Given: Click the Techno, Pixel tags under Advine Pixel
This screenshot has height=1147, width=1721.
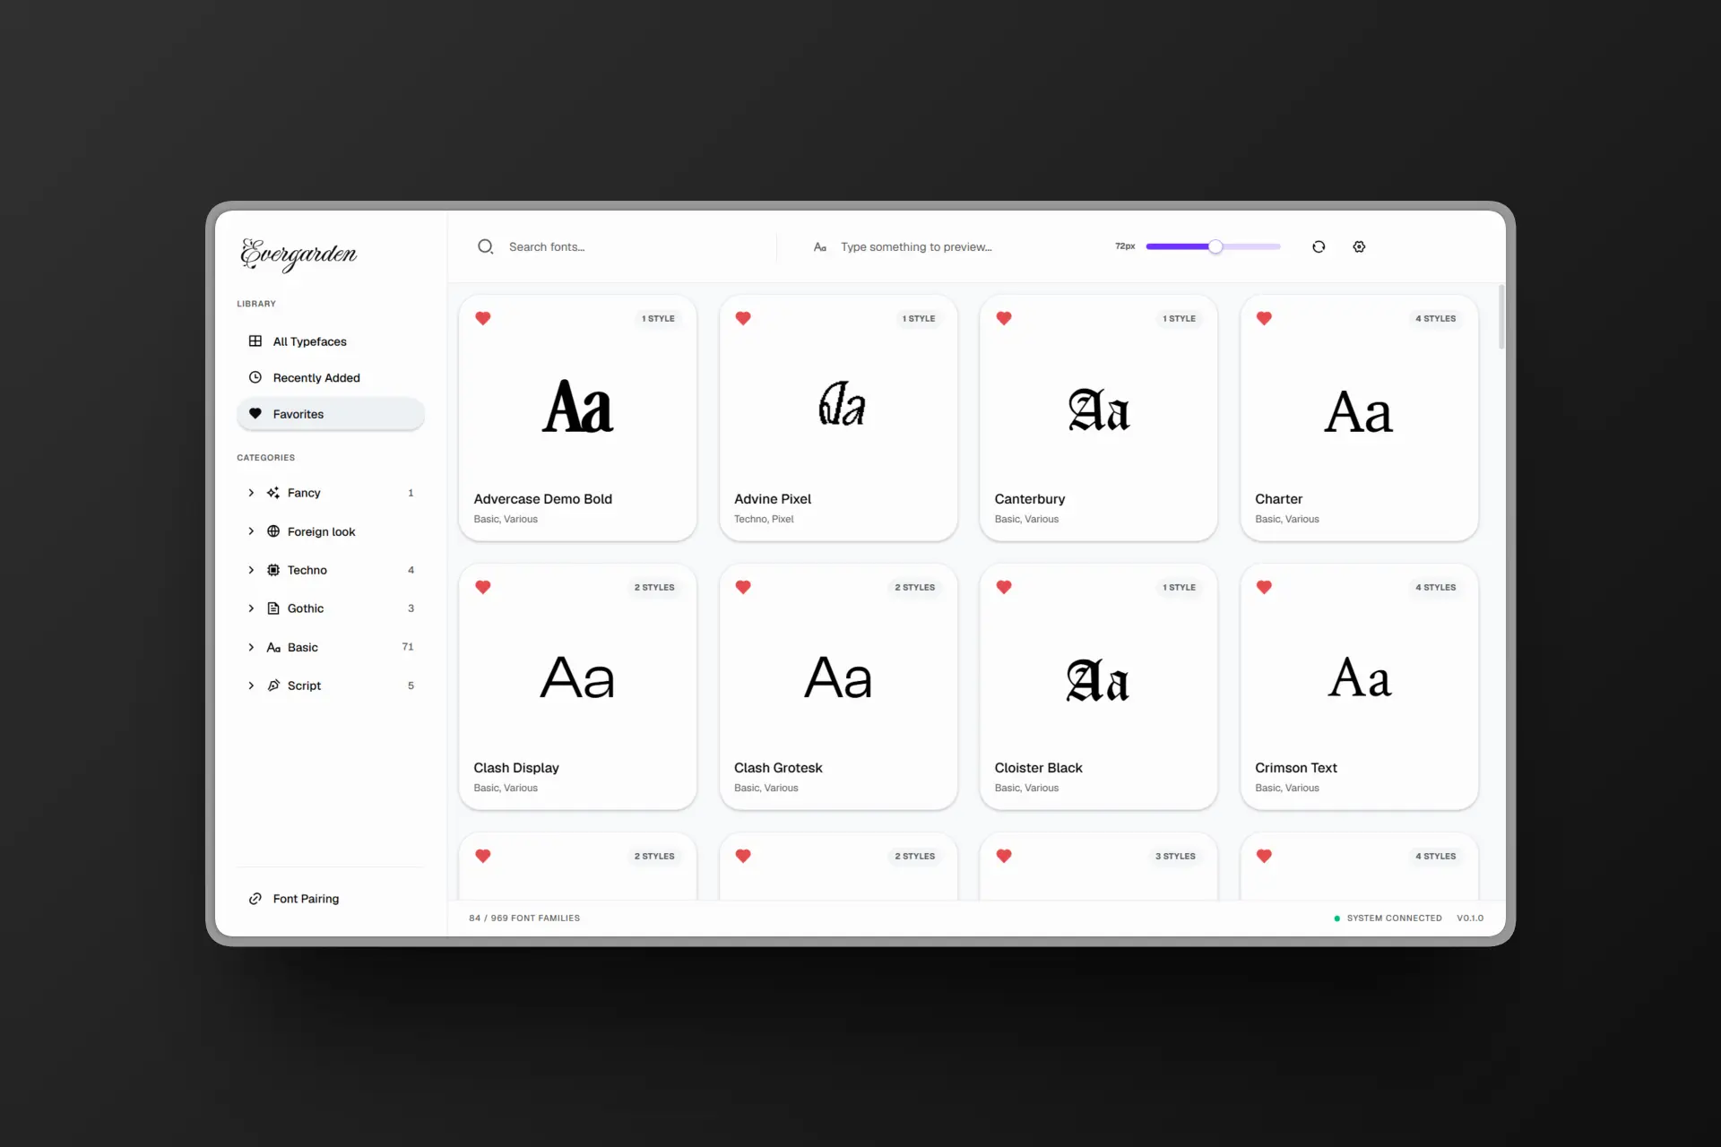Looking at the screenshot, I should tap(764, 519).
